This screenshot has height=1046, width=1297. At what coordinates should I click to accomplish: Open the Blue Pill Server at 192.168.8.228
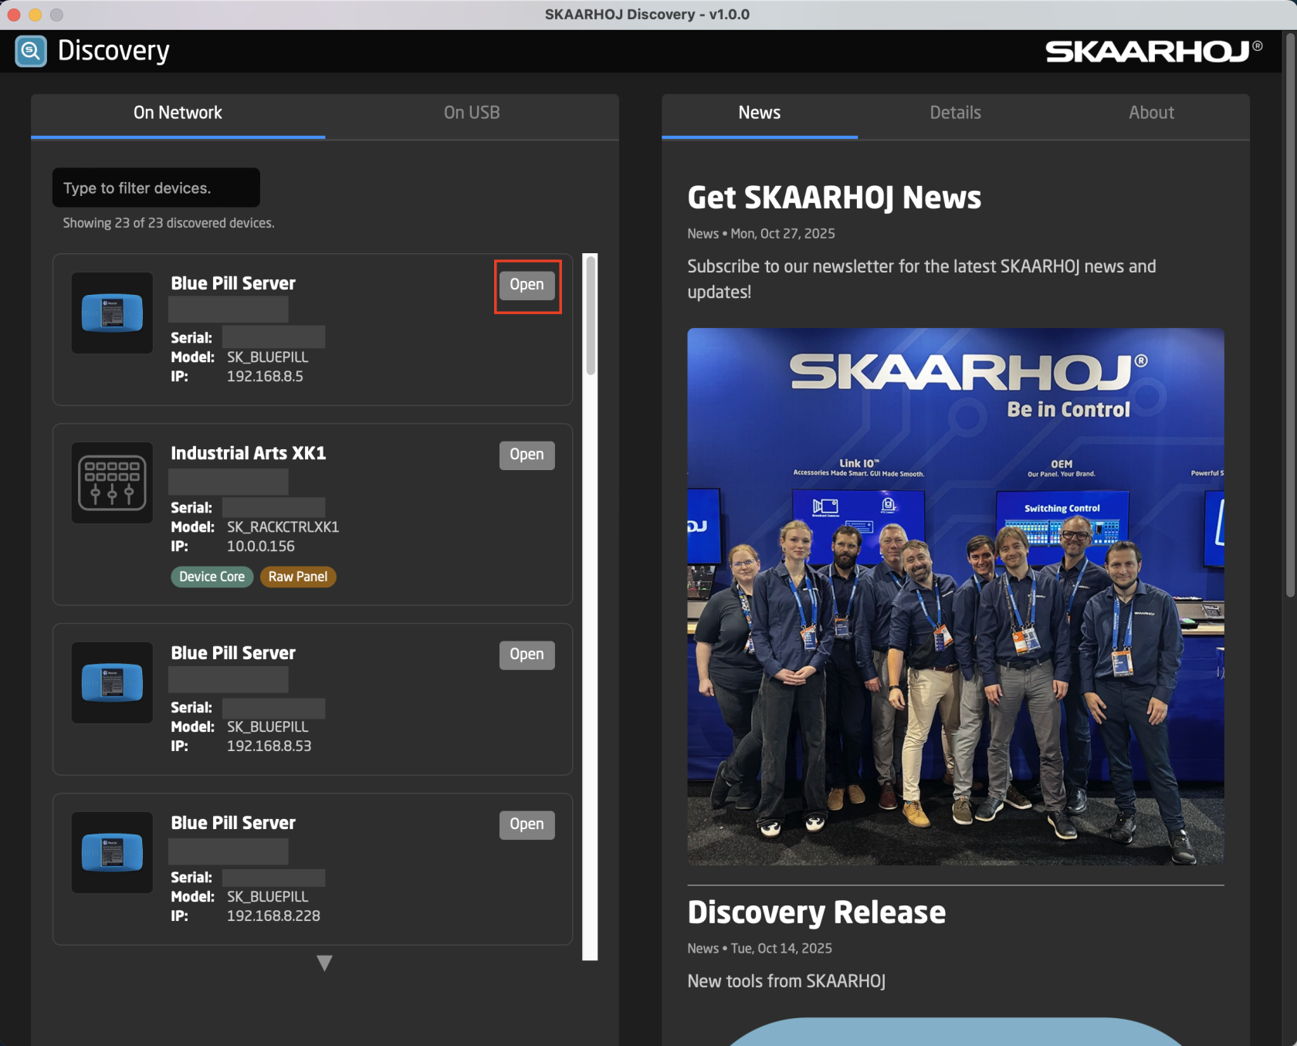coord(527,824)
